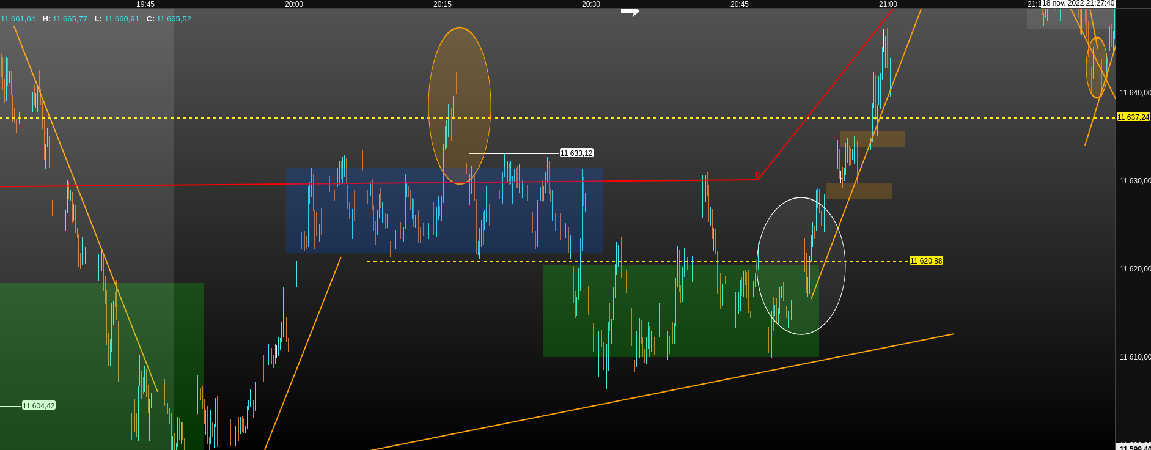Click the red letter B marker
This screenshot has height=450, width=1151.
pos(758,175)
